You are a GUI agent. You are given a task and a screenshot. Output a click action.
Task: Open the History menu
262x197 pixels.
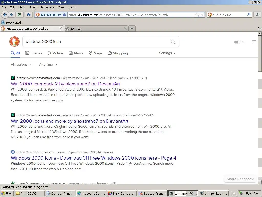coord(32,7)
